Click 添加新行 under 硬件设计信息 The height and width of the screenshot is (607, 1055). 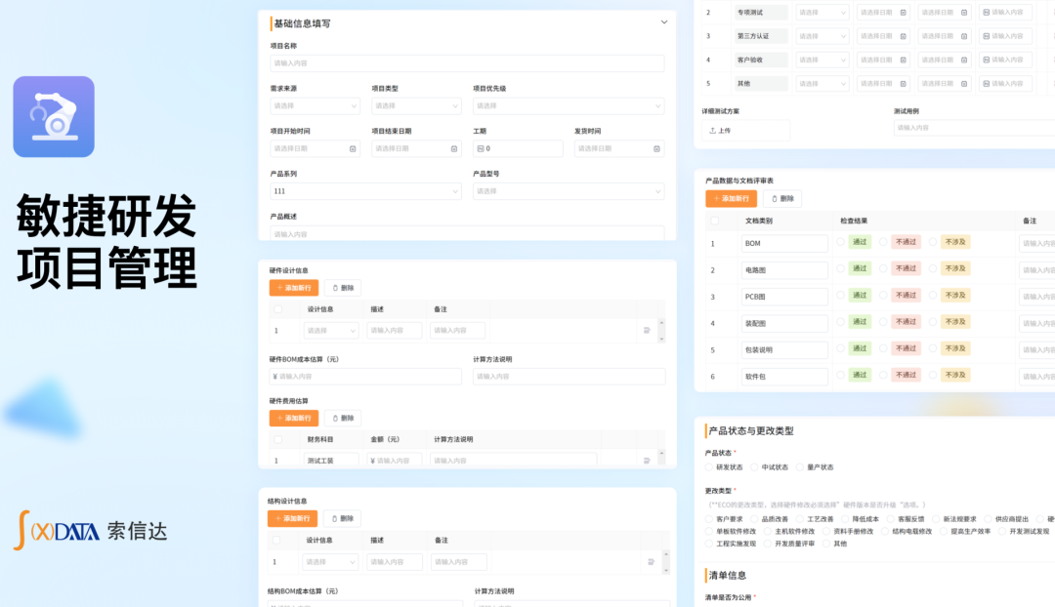(x=293, y=288)
